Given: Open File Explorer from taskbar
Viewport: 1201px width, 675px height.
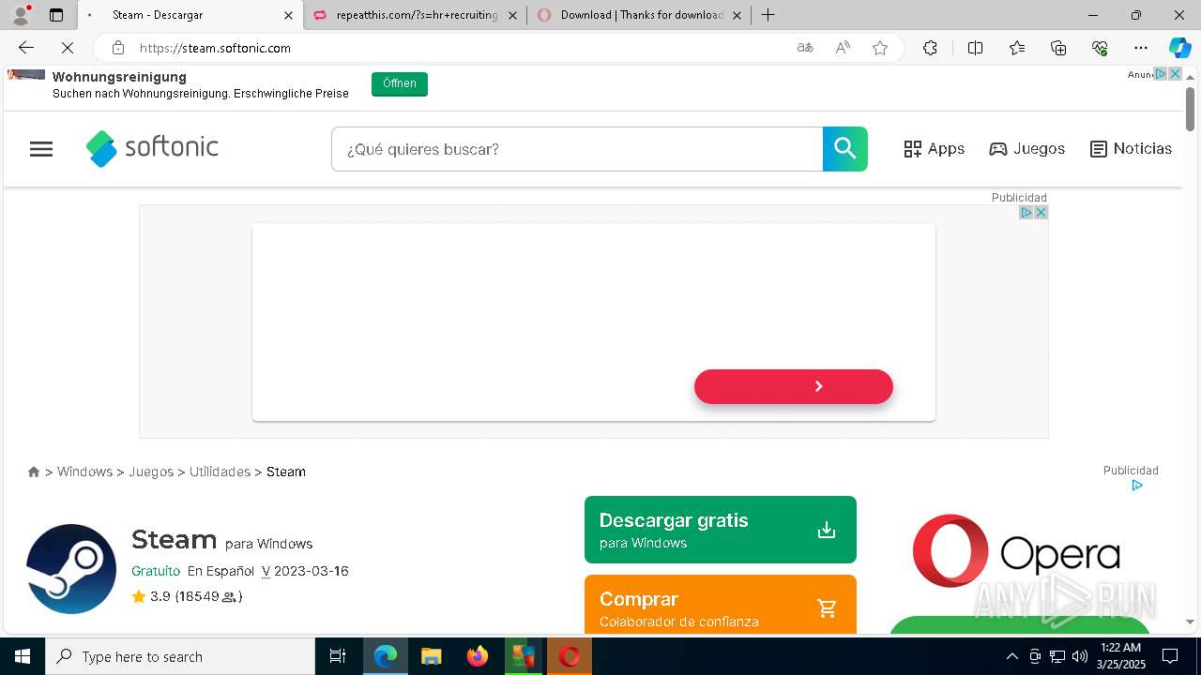Looking at the screenshot, I should click(431, 656).
